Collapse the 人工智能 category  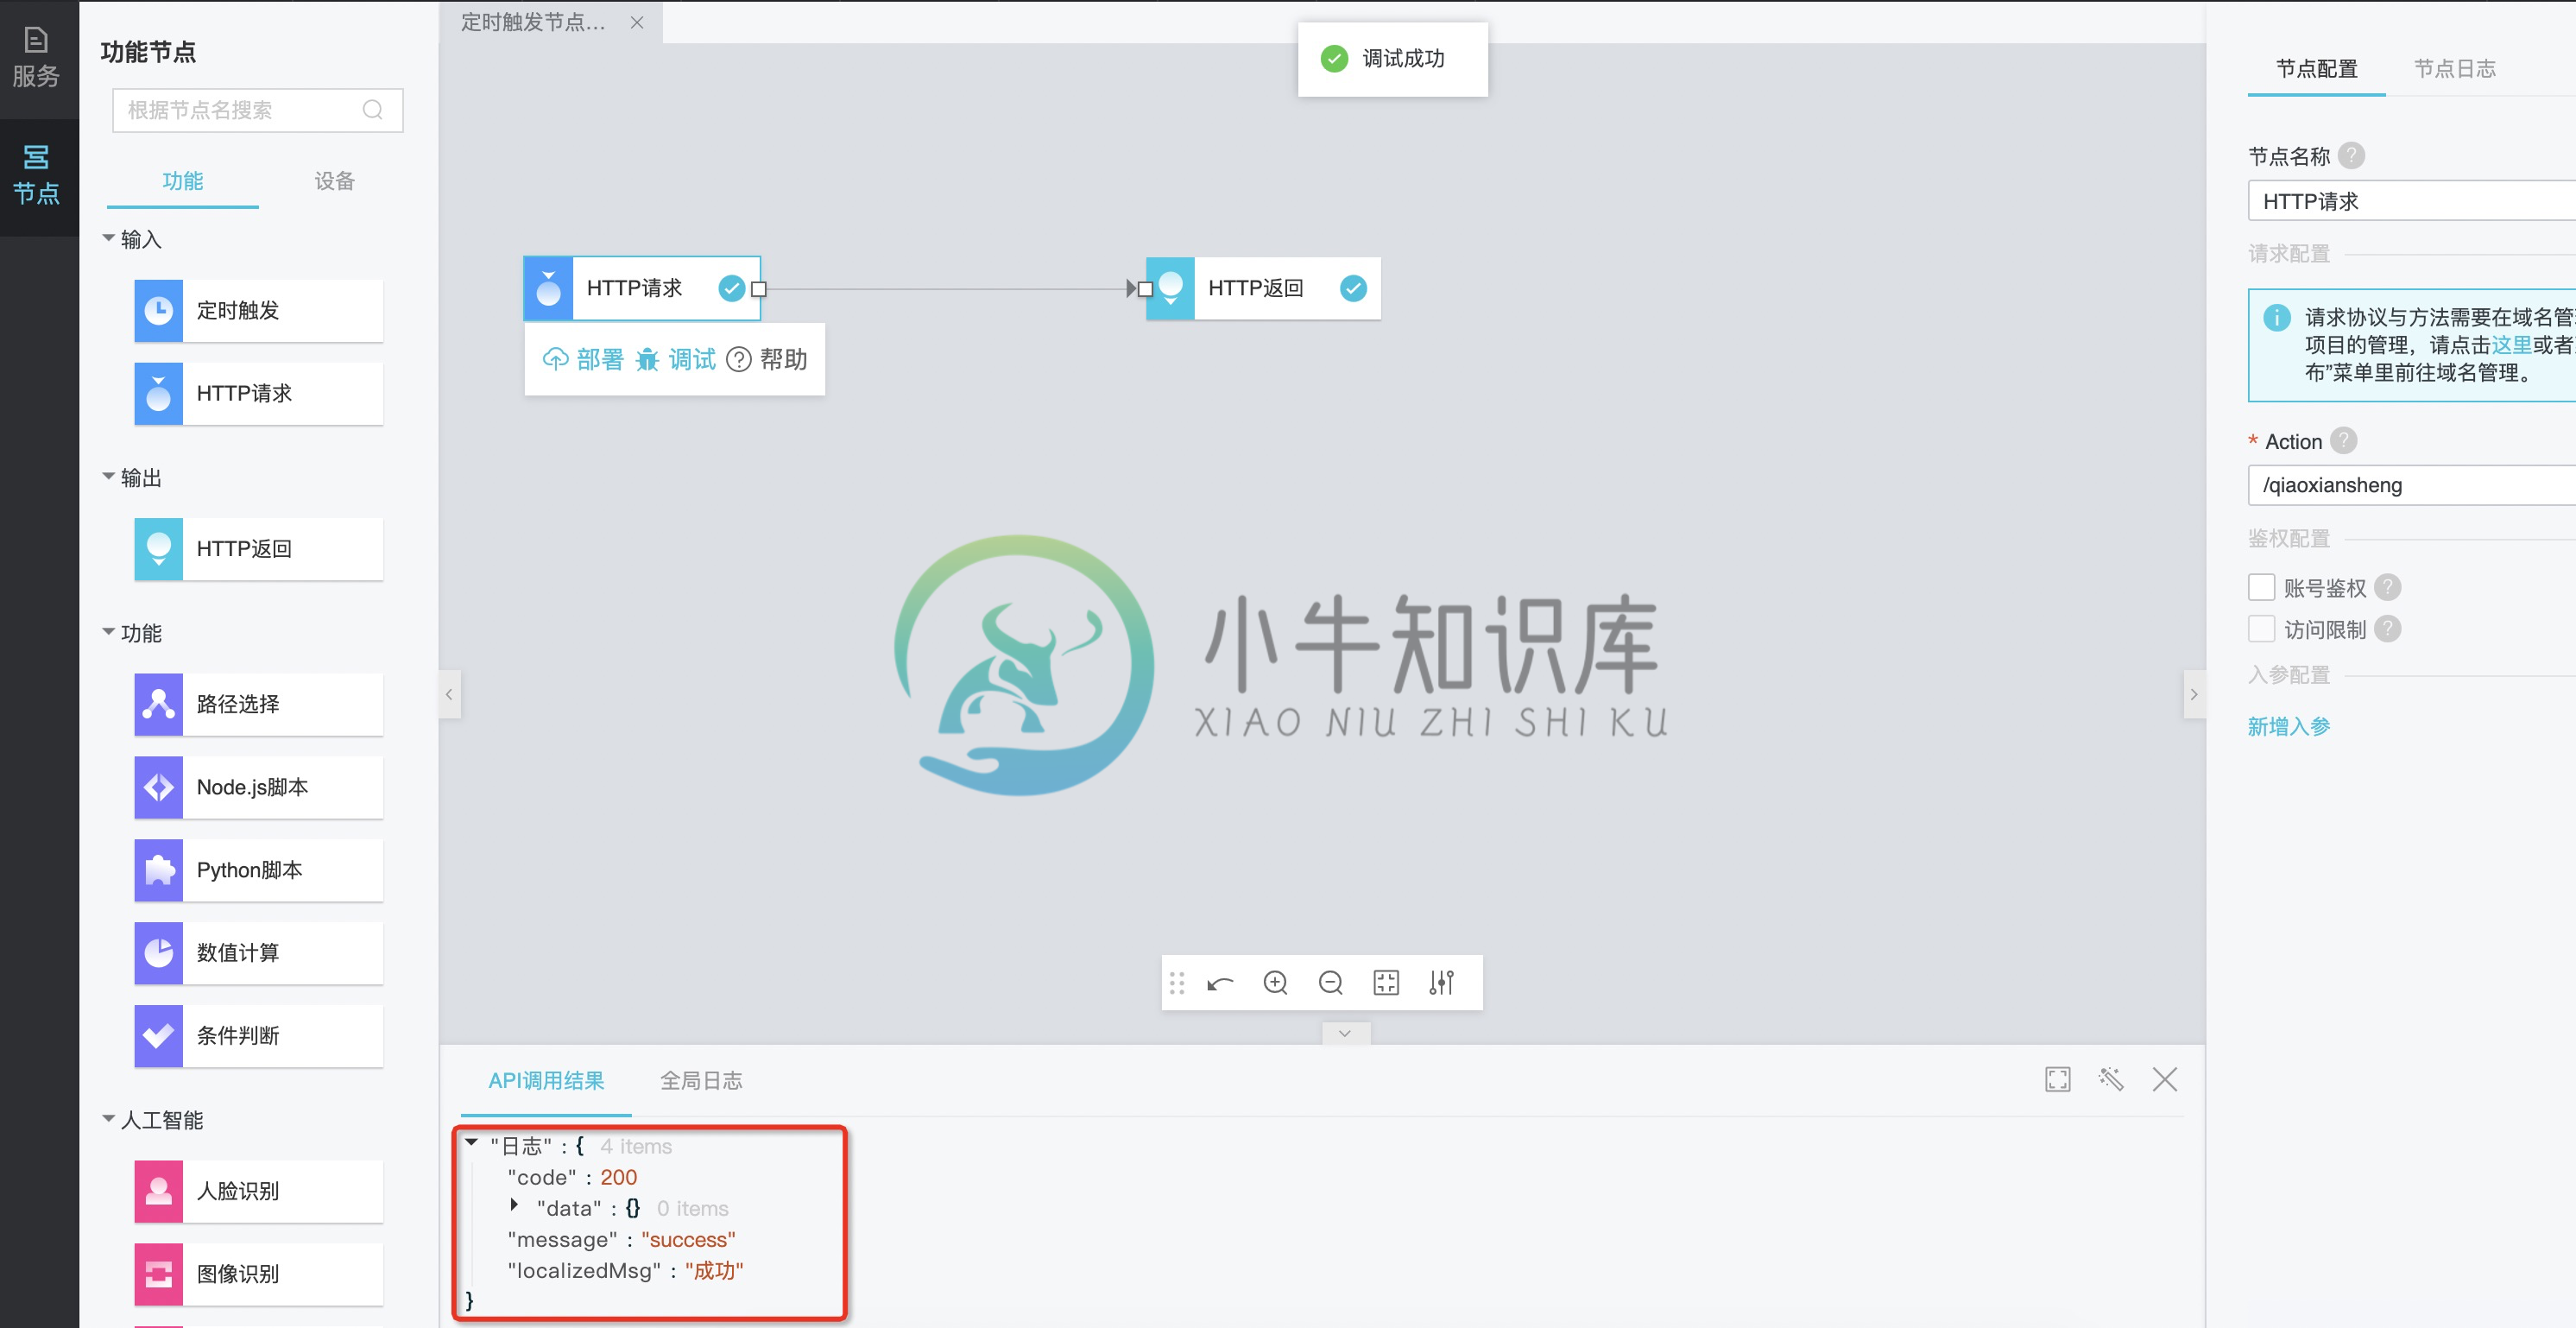pyautogui.click(x=108, y=1119)
